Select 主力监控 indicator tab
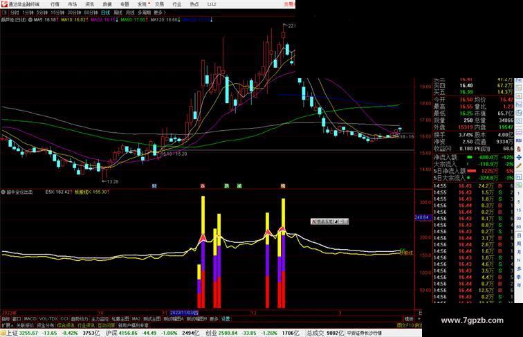The image size is (523, 337). click(x=100, y=319)
